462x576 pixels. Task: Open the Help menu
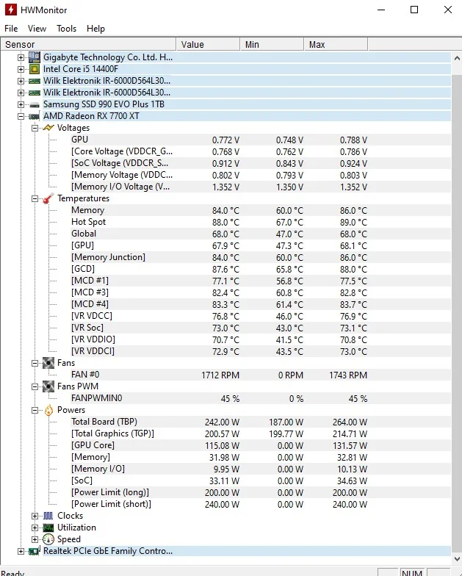95,28
